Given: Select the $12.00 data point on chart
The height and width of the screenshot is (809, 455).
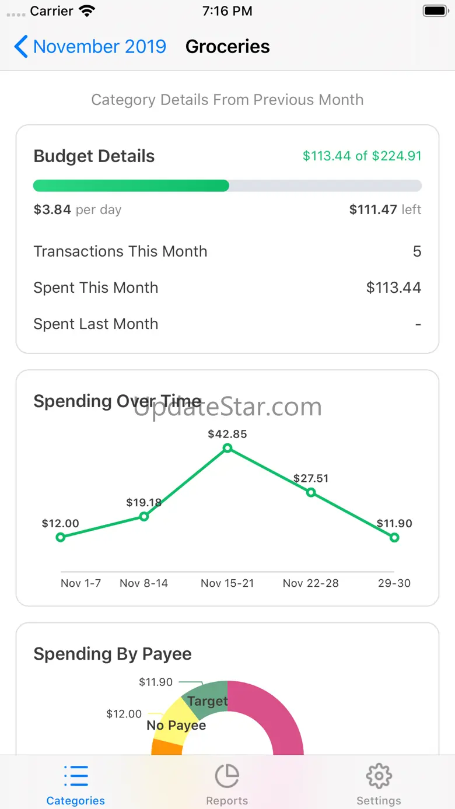Looking at the screenshot, I should coord(61,537).
